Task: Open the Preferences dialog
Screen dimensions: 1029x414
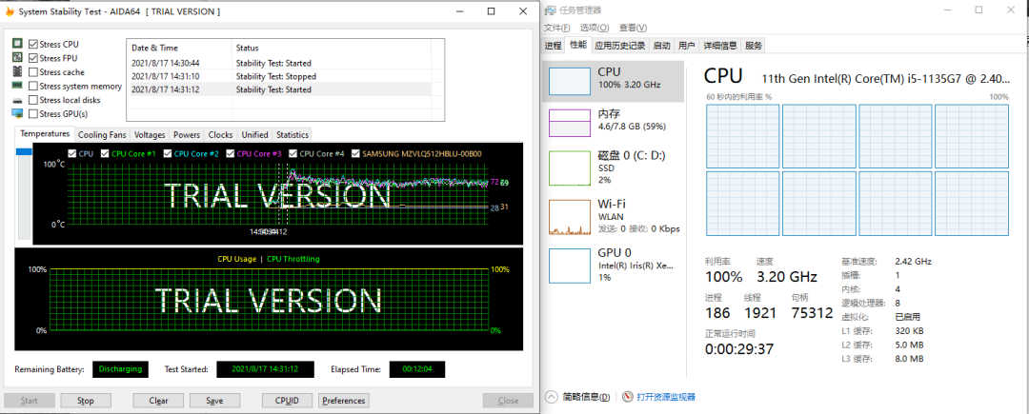Action: click(344, 401)
